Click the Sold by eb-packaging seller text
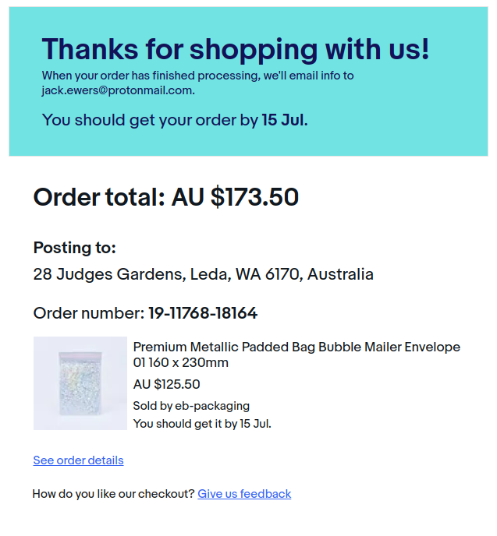The width and height of the screenshot is (497, 536). coord(191,405)
